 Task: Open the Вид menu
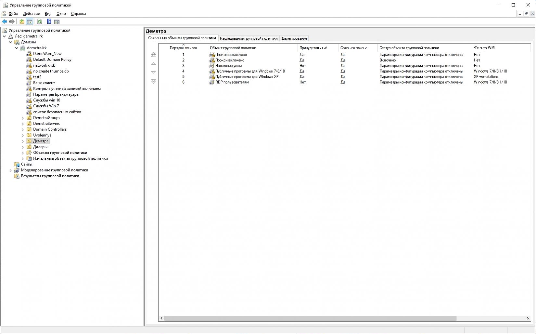(x=48, y=14)
